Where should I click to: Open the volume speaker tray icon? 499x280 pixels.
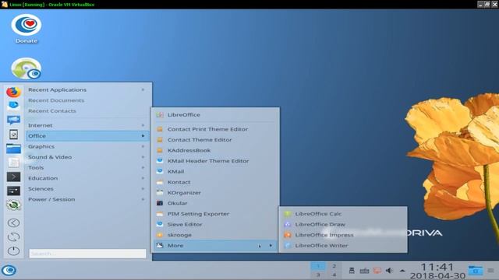389,271
